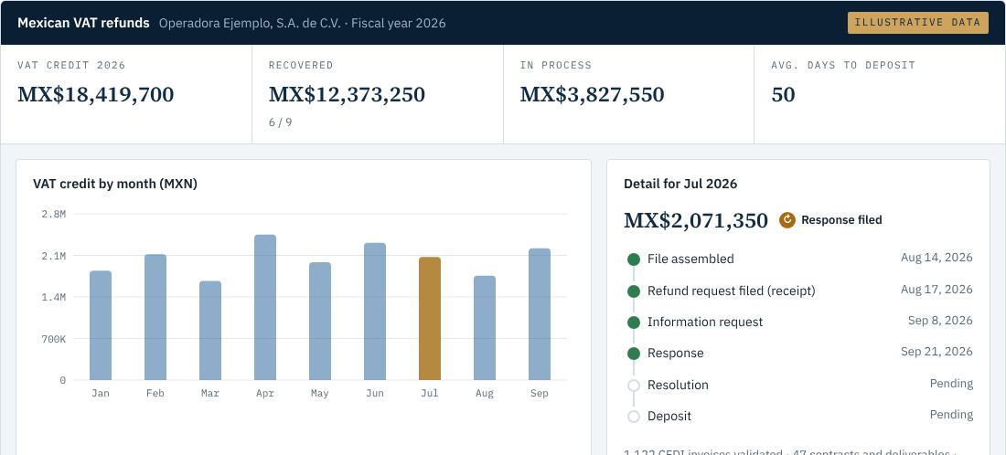Click the In process amount MX$3,827,550
Image resolution: width=1006 pixels, height=455 pixels.
click(592, 94)
